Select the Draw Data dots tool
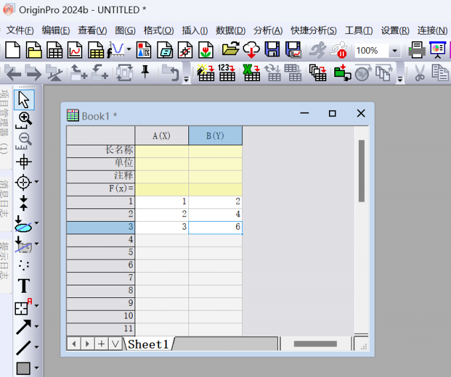Screen dimensions: 451x377 click(24, 265)
